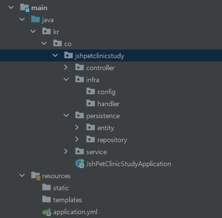This screenshot has height=218, width=222.
Task: Click the controller package icon
Action: pos(80,67)
